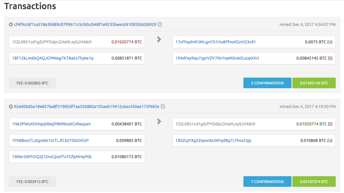Viewport: 344px width, 193px height.
Task: Click the 5 CONFIRMATIONS button
Action: click(267, 83)
